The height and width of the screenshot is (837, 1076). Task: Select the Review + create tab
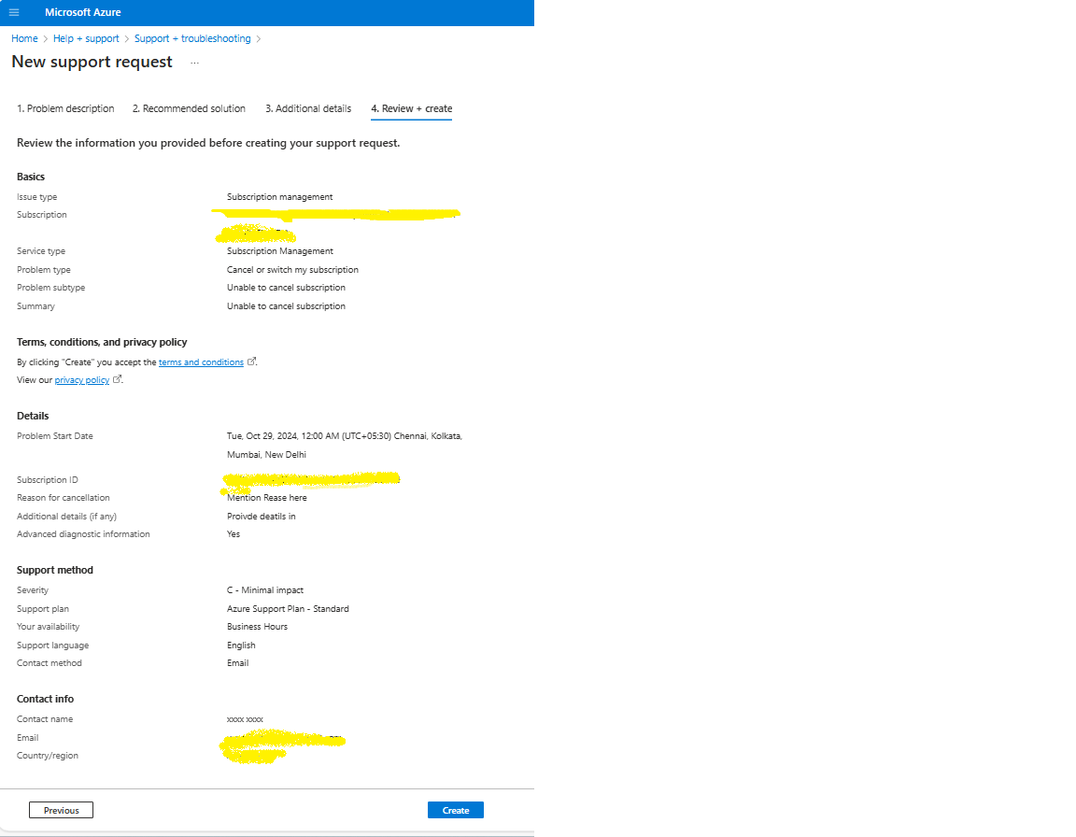412,108
